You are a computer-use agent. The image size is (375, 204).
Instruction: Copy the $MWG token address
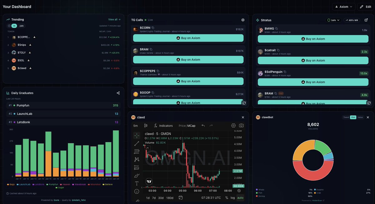pyautogui.click(x=277, y=28)
